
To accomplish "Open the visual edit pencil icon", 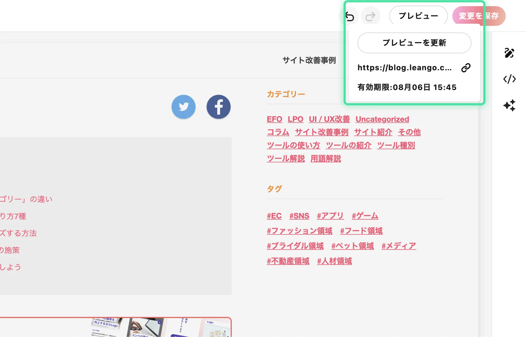I will tap(509, 53).
